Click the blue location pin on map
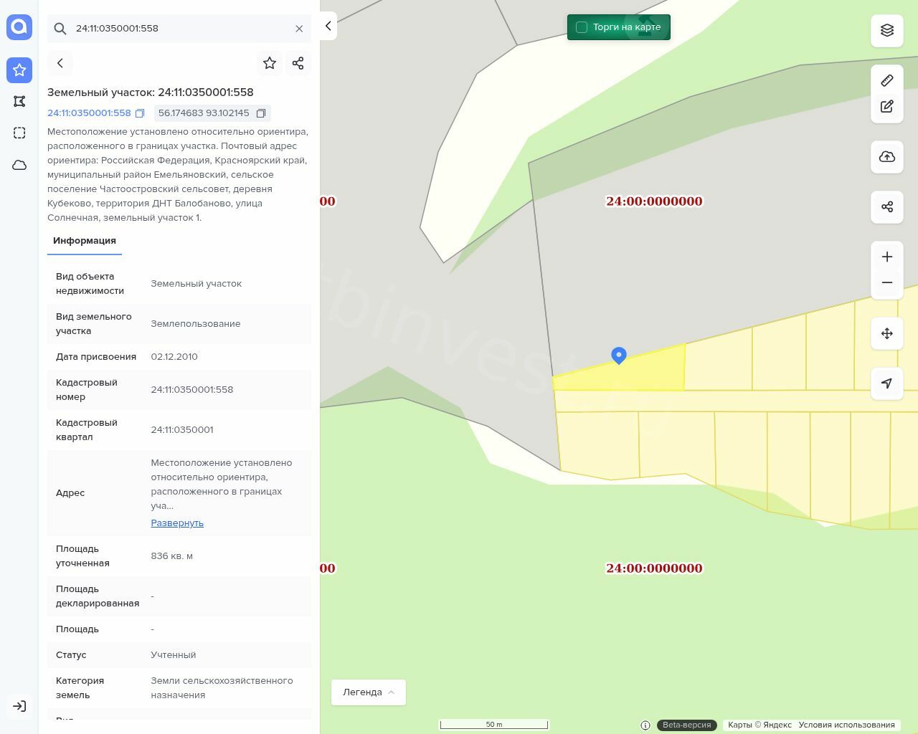The width and height of the screenshot is (918, 734). [x=619, y=355]
